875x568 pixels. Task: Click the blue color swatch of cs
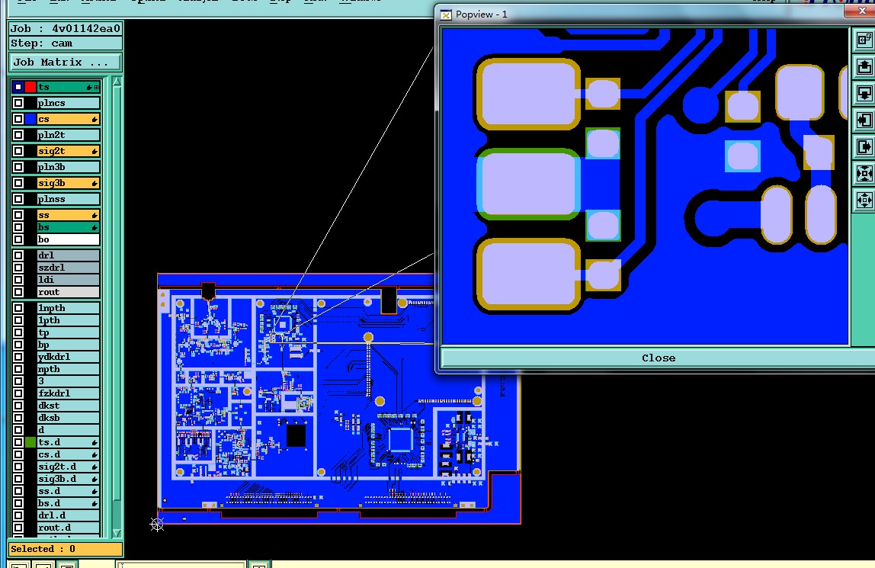coord(30,120)
